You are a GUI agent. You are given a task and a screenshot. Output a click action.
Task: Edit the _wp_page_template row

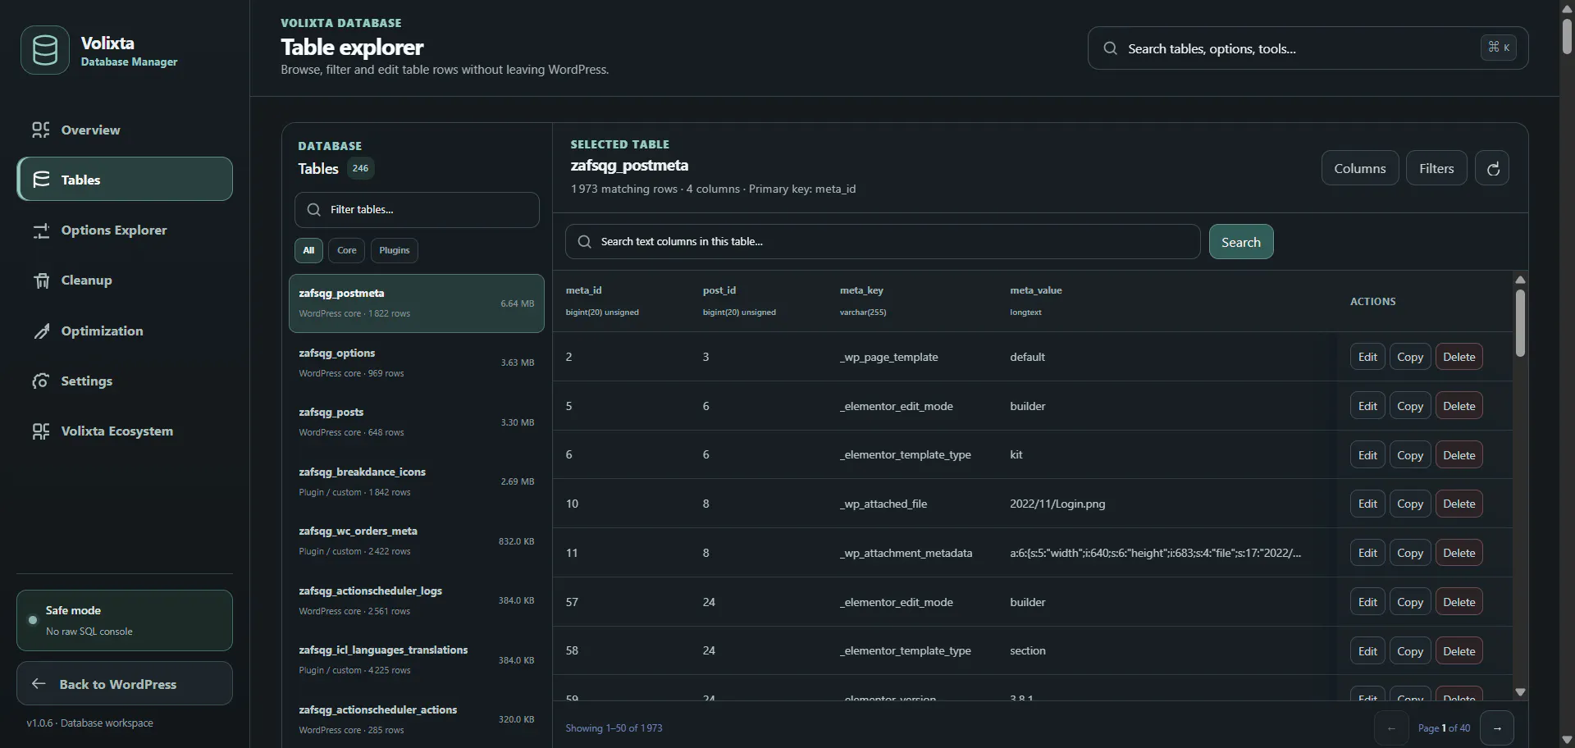click(1367, 357)
